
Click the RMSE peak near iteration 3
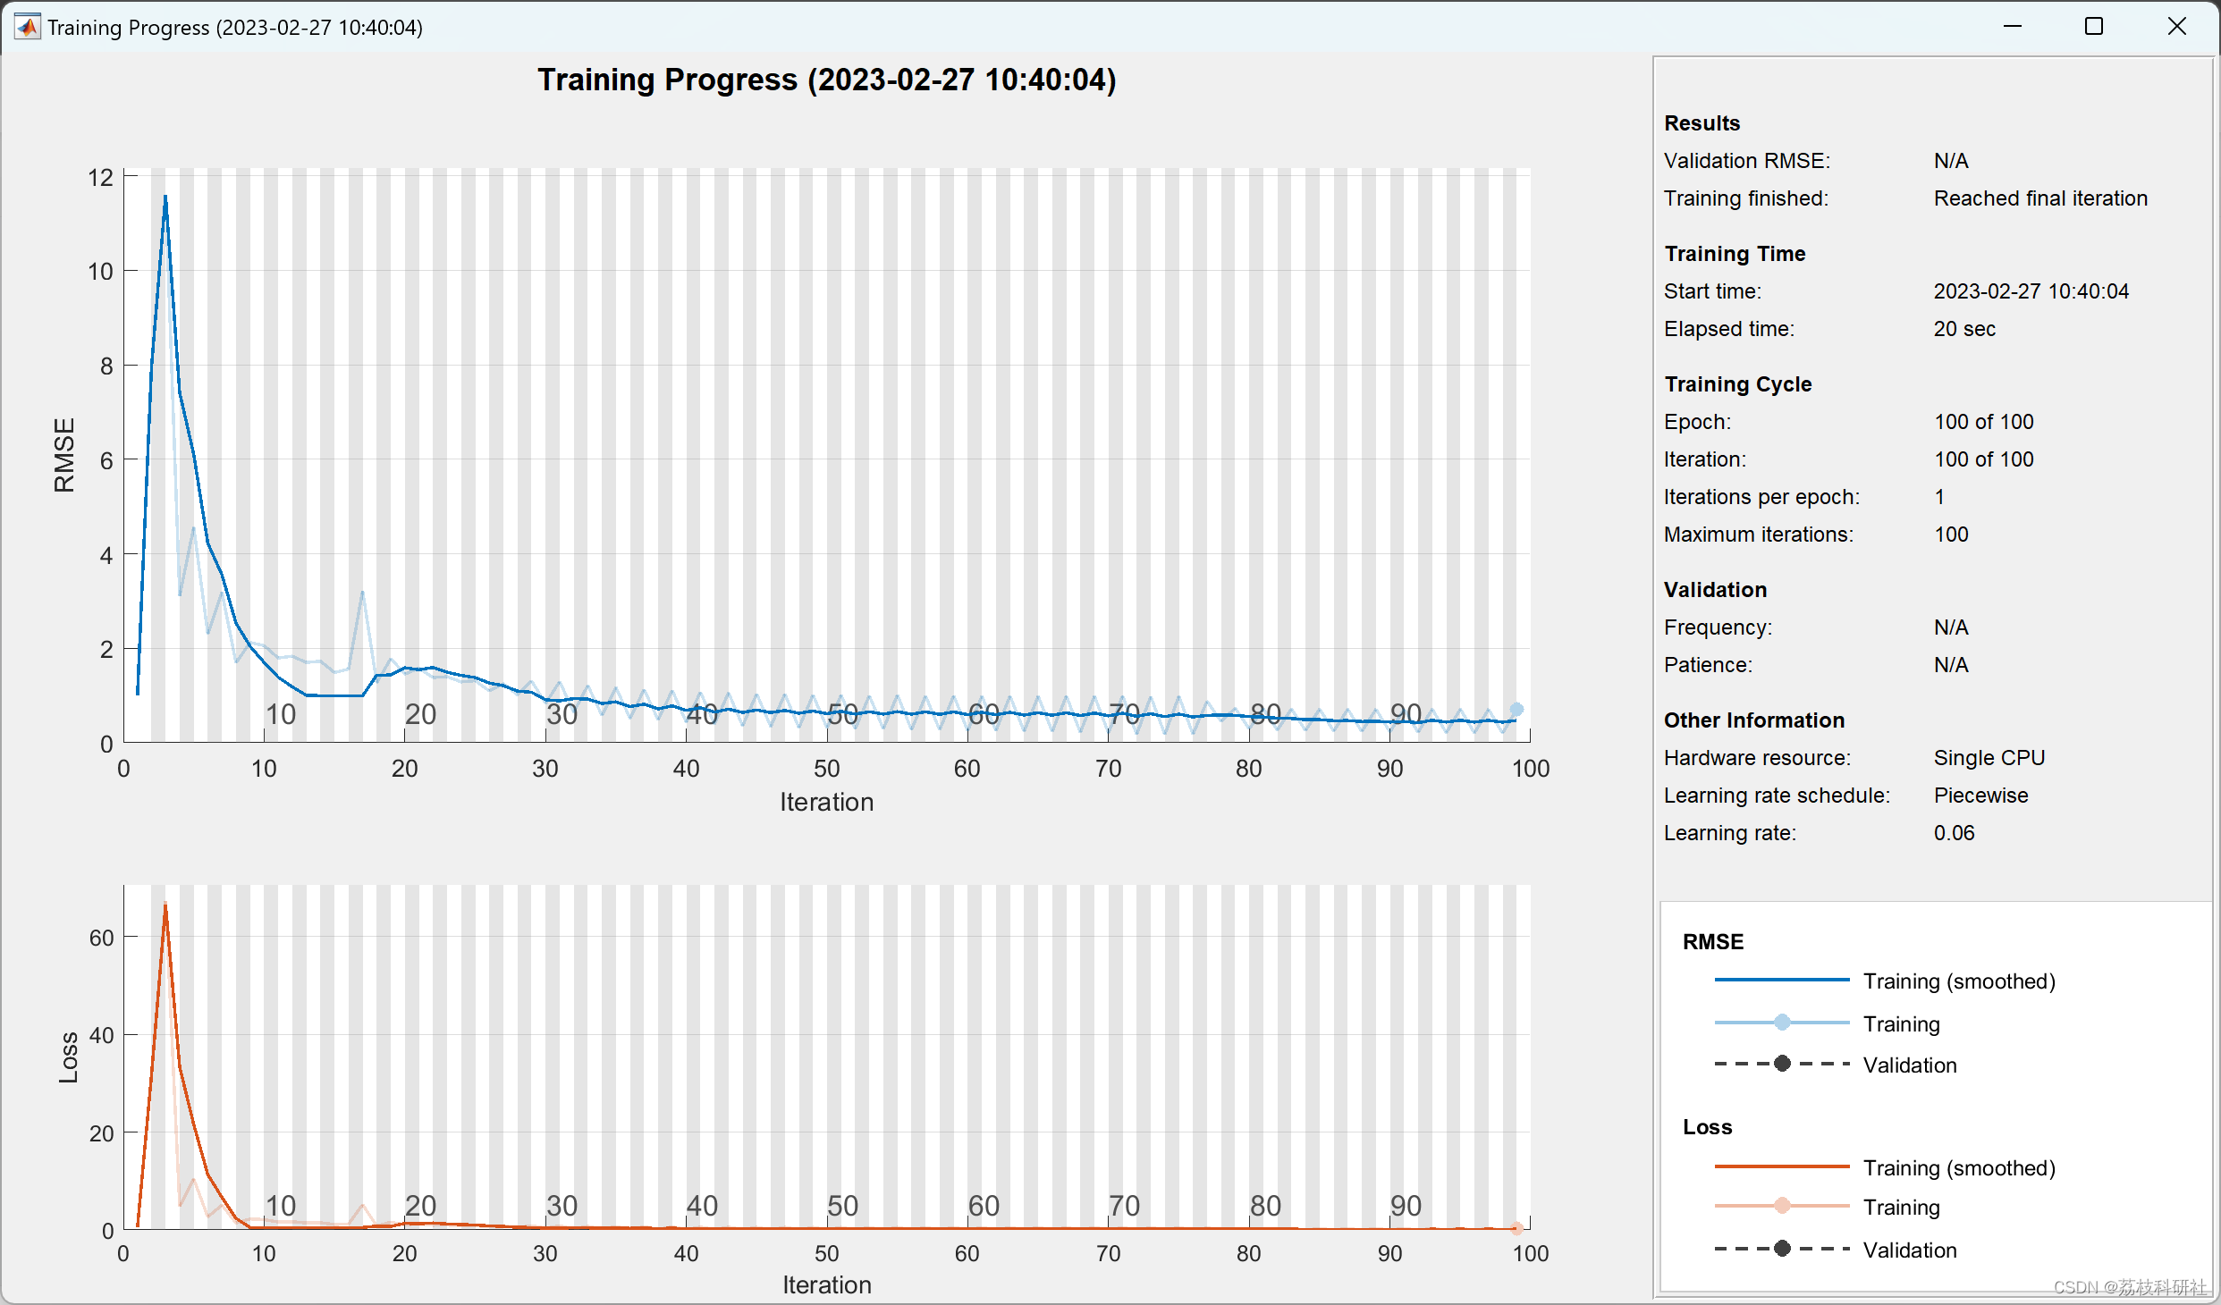click(x=165, y=197)
